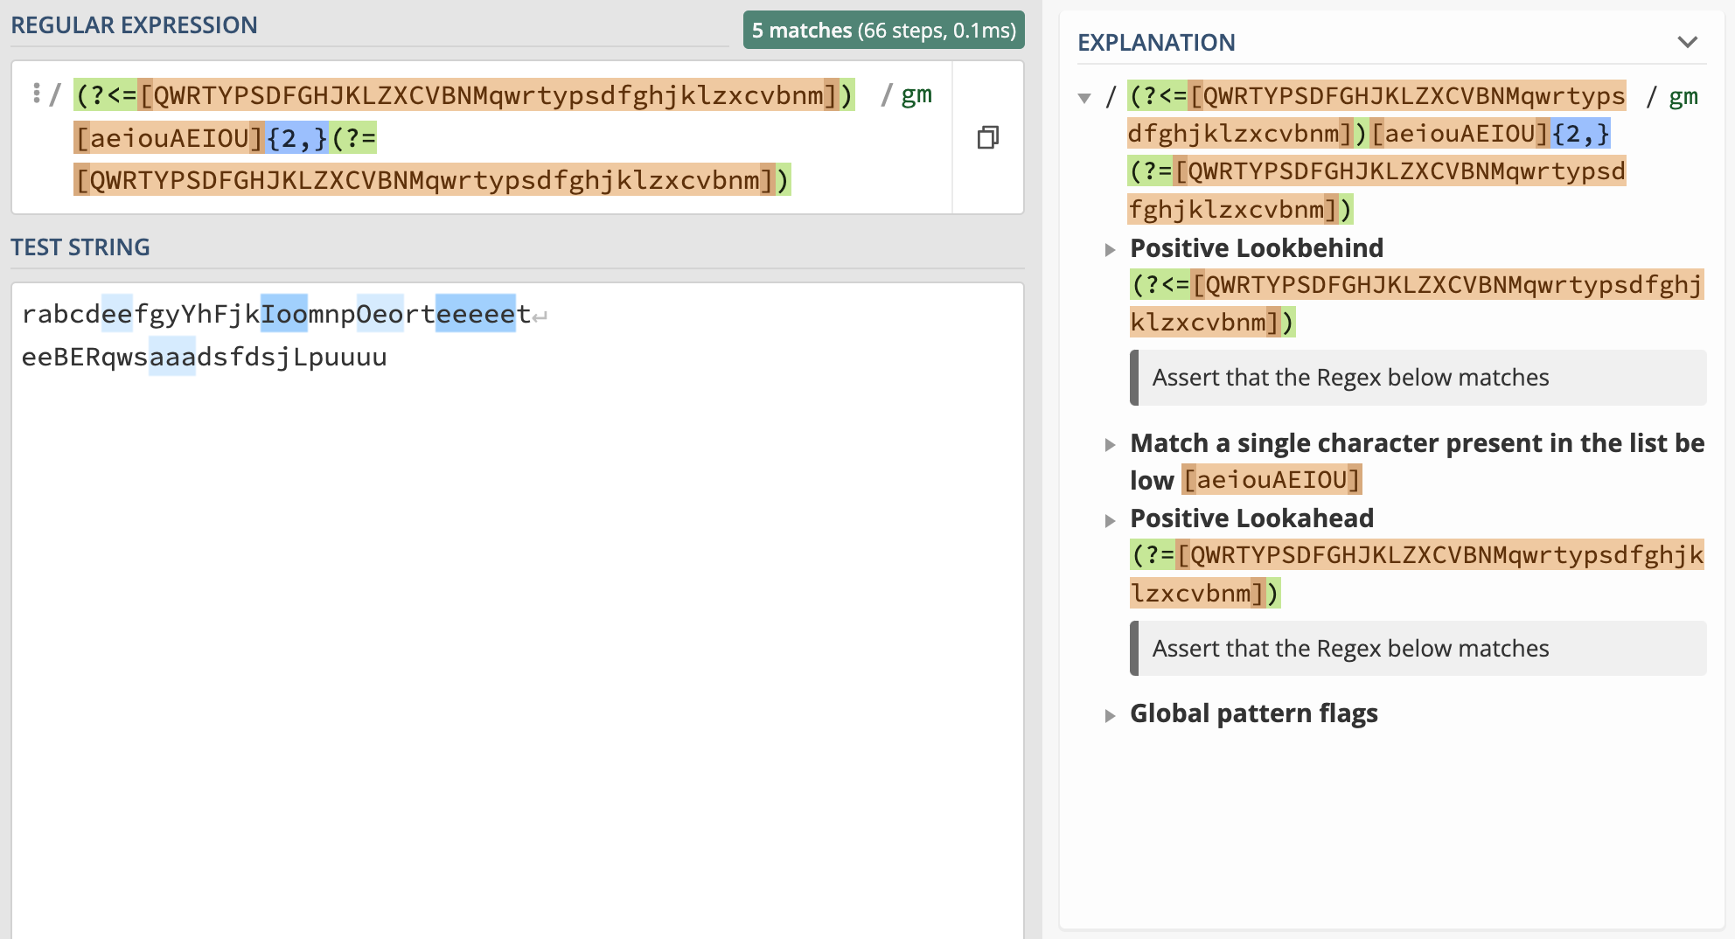
Task: Click the delimiter slash before the regex
Action: 55,94
